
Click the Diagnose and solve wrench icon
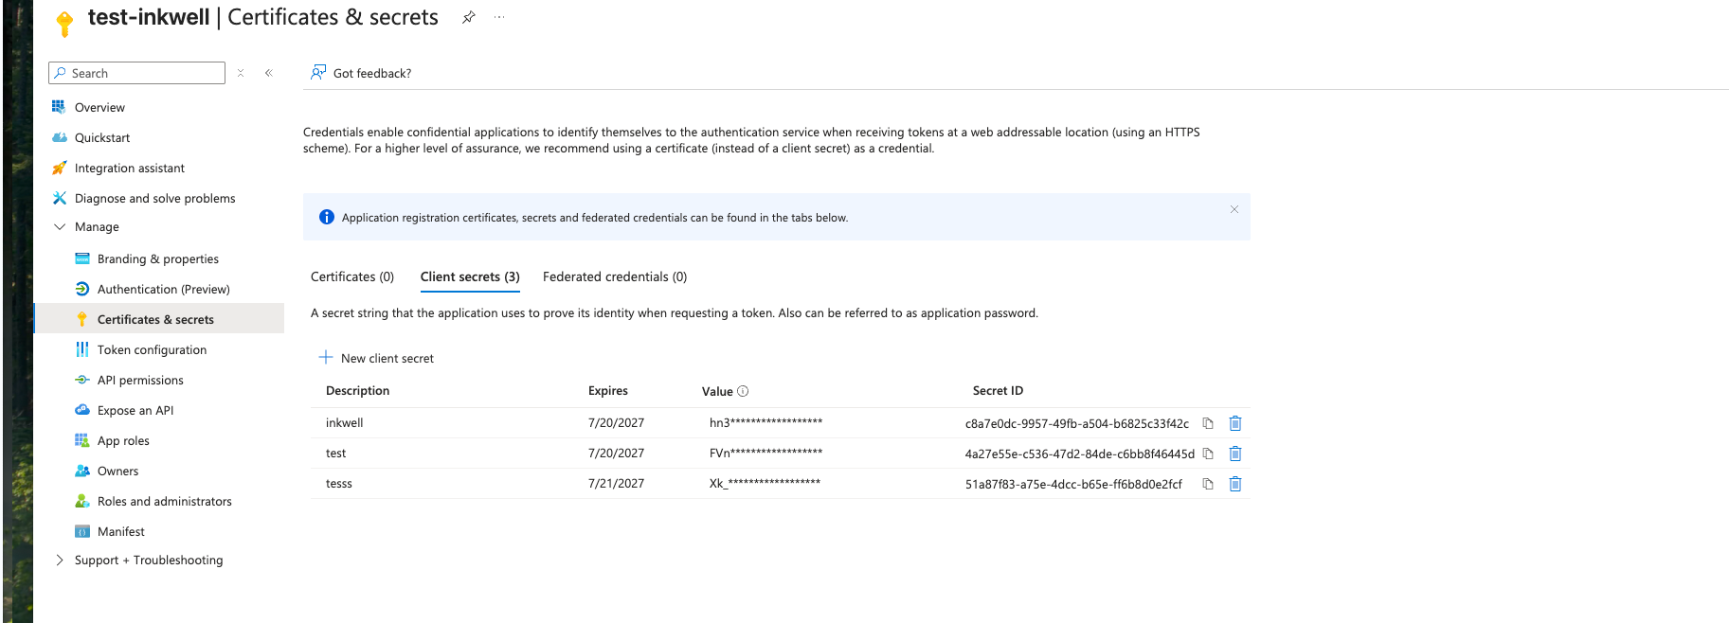pos(59,198)
